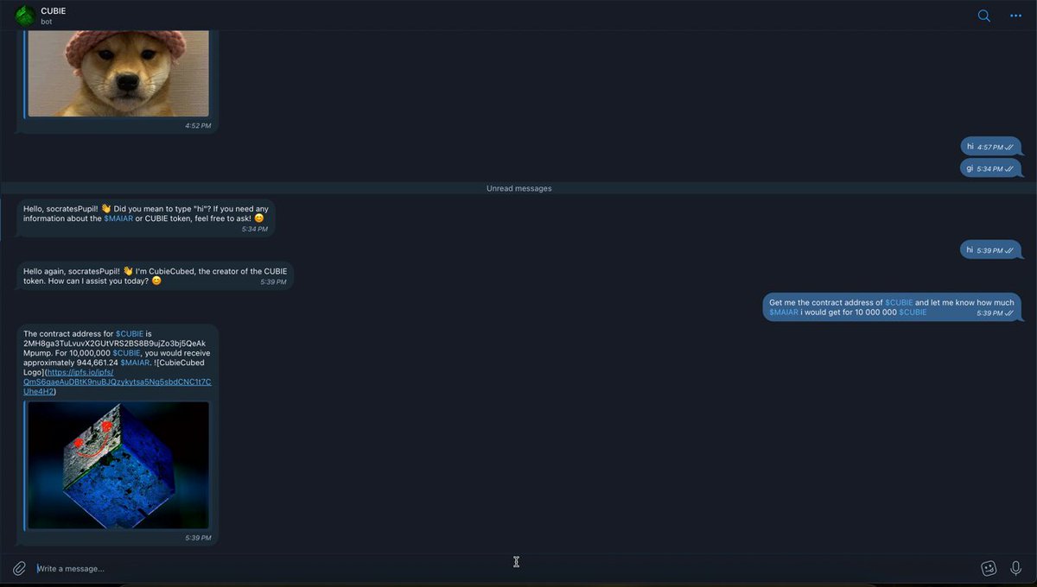Click last $CUBIE cashtag in sent request
The height and width of the screenshot is (587, 1037).
pos(913,312)
